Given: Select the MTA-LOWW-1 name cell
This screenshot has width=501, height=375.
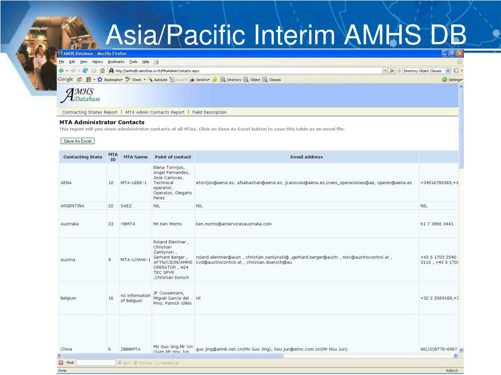Looking at the screenshot, I should coord(135,260).
